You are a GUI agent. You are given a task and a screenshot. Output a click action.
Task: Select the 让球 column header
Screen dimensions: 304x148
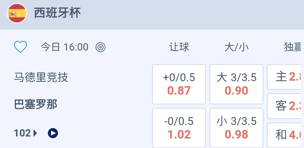(x=179, y=47)
